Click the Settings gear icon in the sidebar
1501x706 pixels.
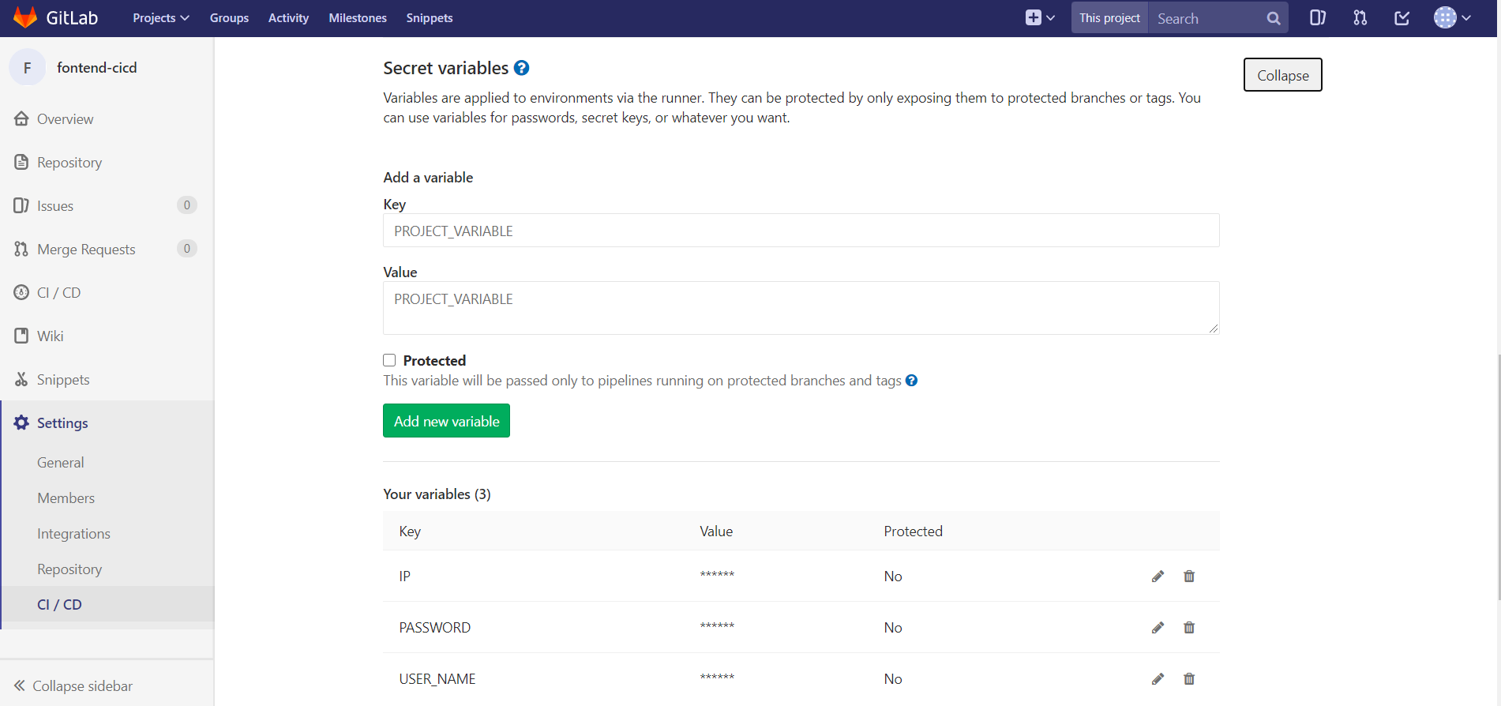click(x=21, y=422)
